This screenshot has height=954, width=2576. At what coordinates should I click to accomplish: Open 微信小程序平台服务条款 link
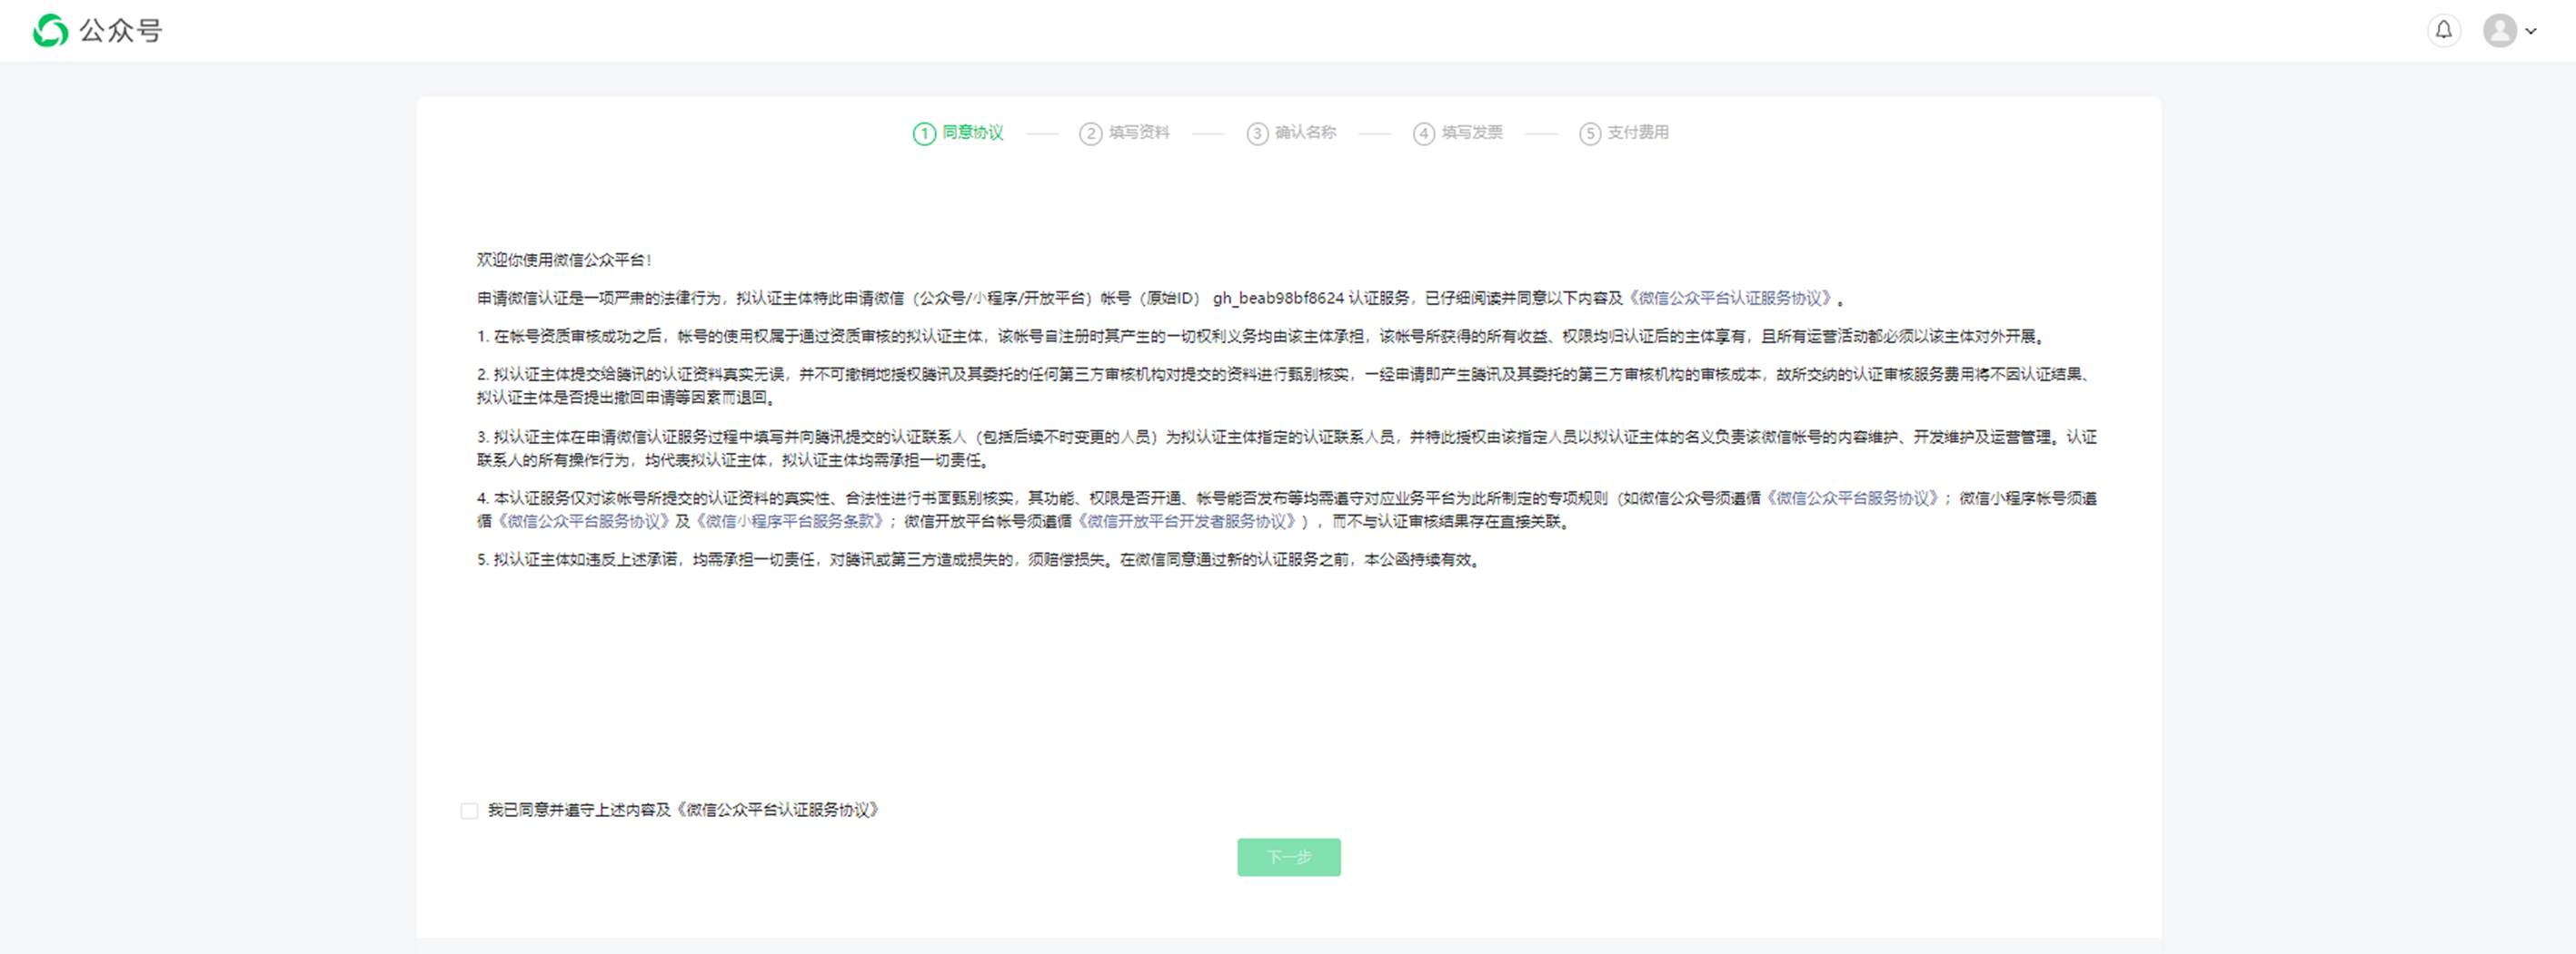tap(790, 520)
